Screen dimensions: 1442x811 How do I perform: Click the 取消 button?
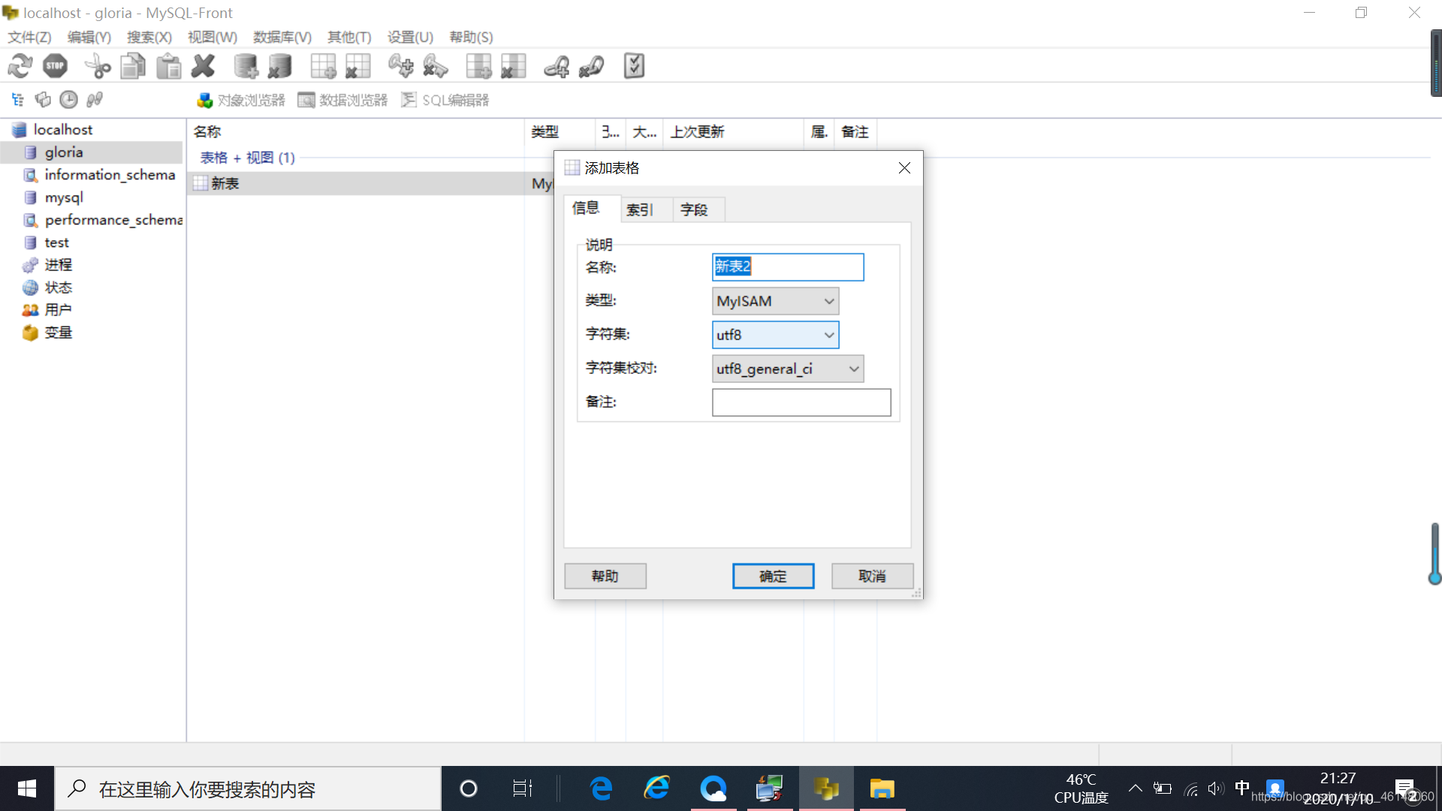[x=872, y=576]
